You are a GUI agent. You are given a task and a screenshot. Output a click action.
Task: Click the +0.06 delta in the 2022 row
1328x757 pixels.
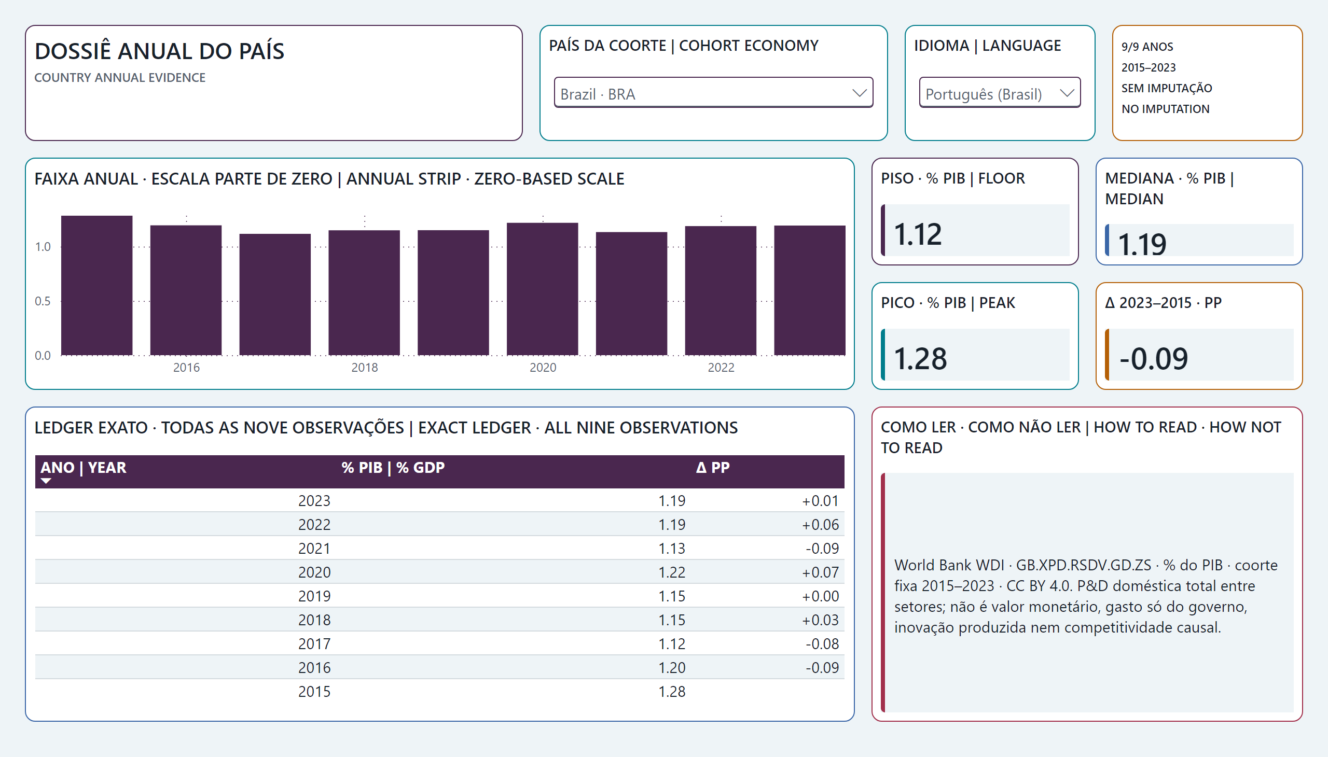pyautogui.click(x=820, y=525)
